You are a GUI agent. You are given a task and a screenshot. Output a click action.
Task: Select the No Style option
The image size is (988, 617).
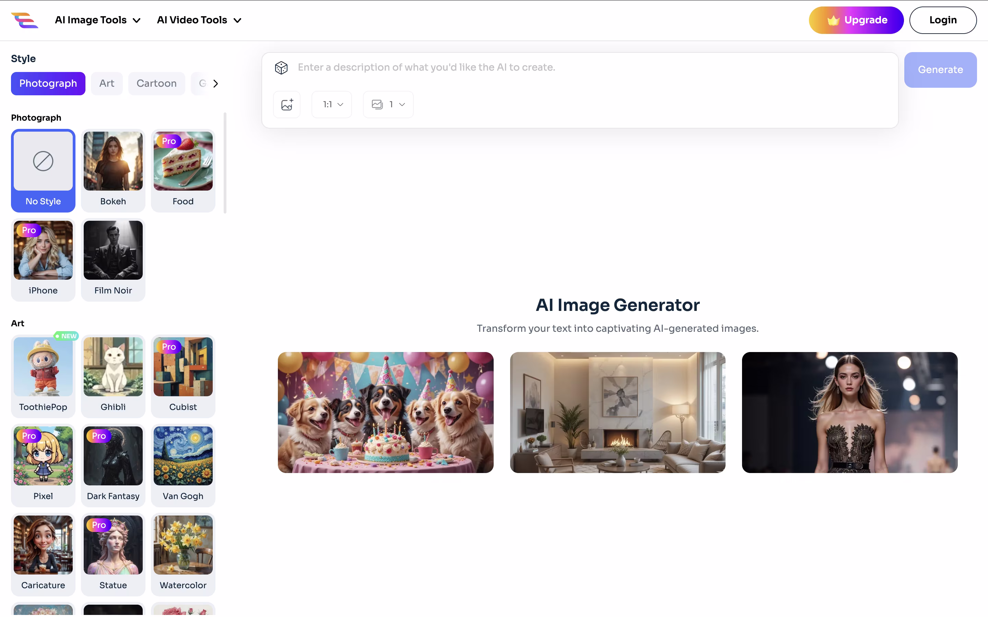pos(43,171)
